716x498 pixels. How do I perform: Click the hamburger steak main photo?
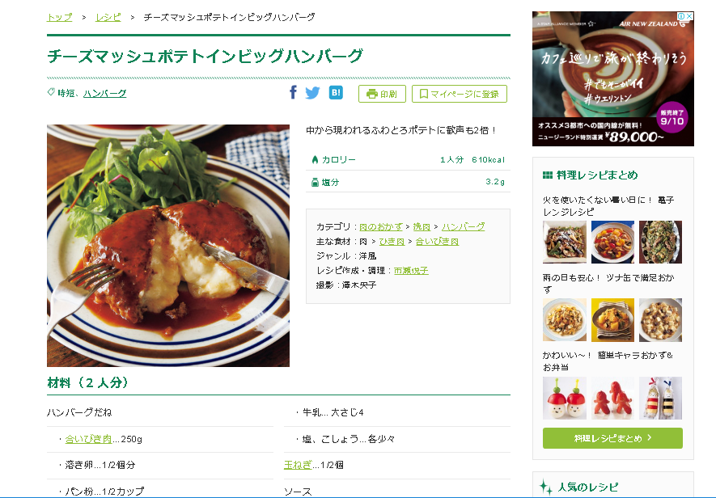tap(168, 246)
